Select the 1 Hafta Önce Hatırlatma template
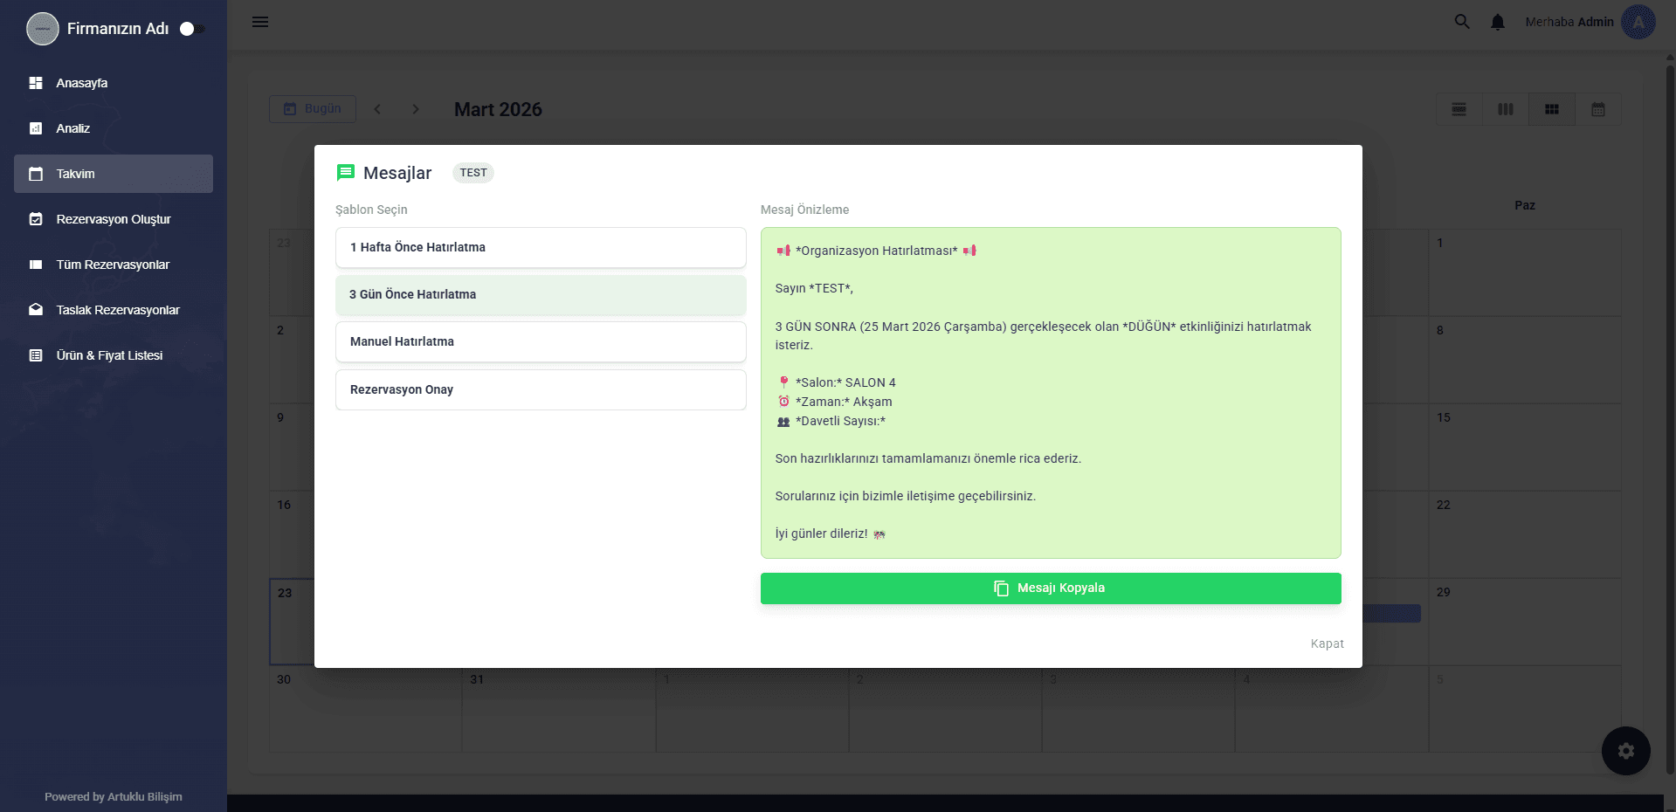The image size is (1676, 812). (x=541, y=247)
